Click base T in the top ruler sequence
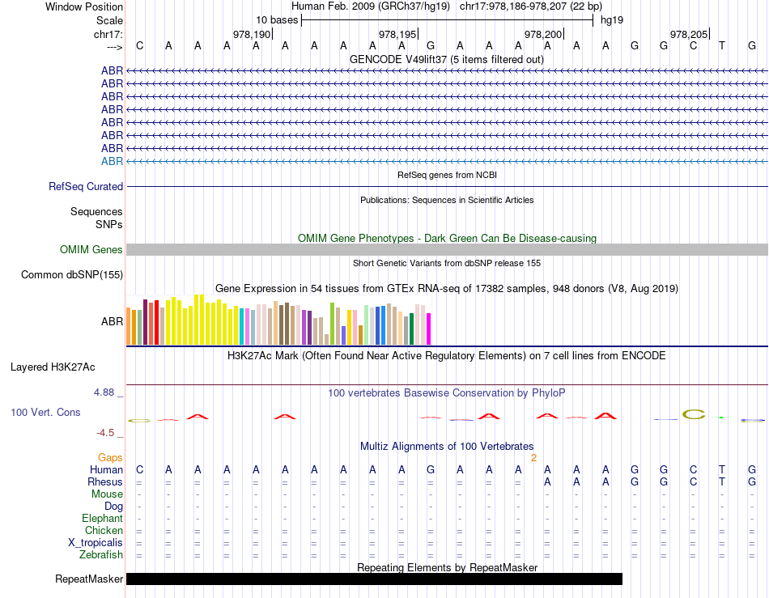769x598 pixels. 722,46
